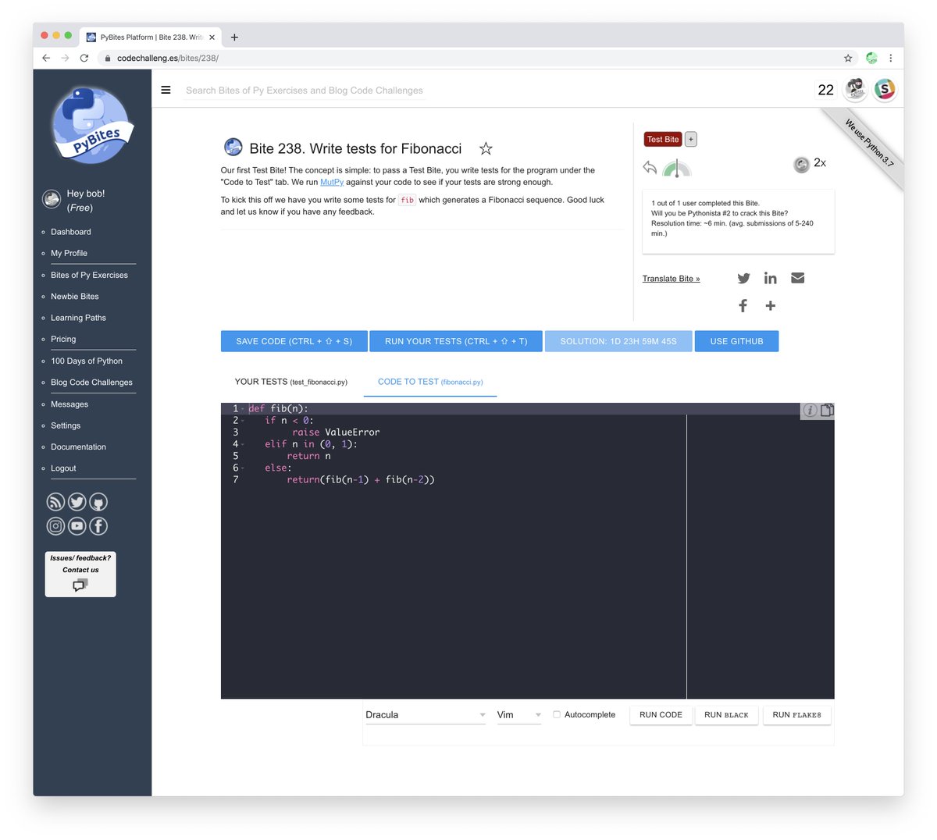Copy code with the clipboard icon
This screenshot has height=840, width=937.
pos(827,410)
